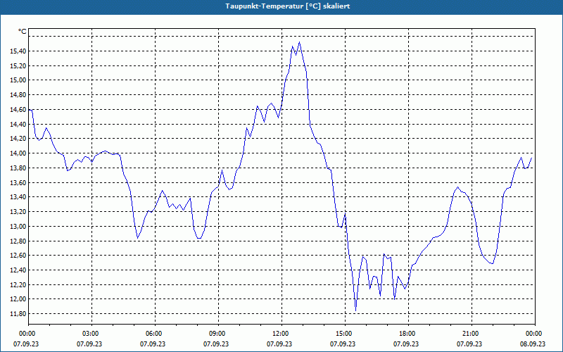The height and width of the screenshot is (352, 563).
Task: Select the °C unit label at axis top
Action: [23, 32]
